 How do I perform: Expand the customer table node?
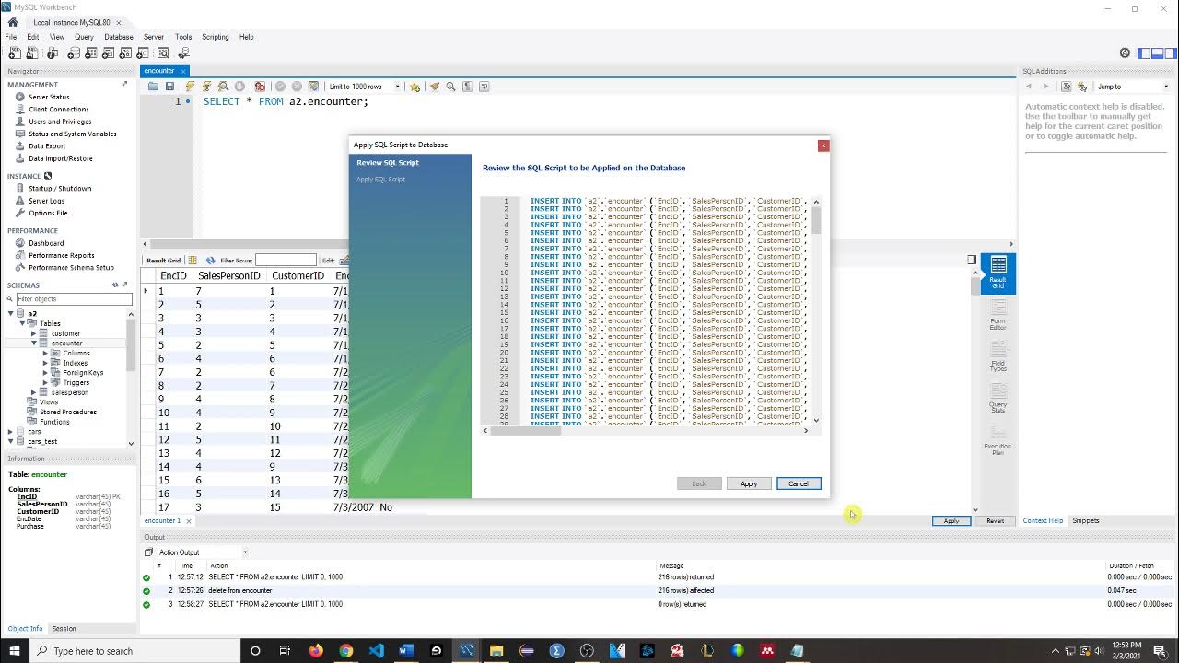[x=34, y=333]
